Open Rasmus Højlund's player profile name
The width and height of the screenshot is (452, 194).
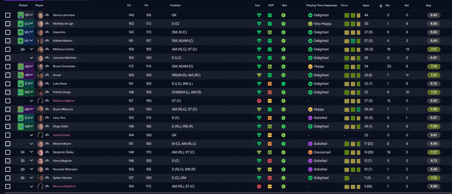pos(64,101)
